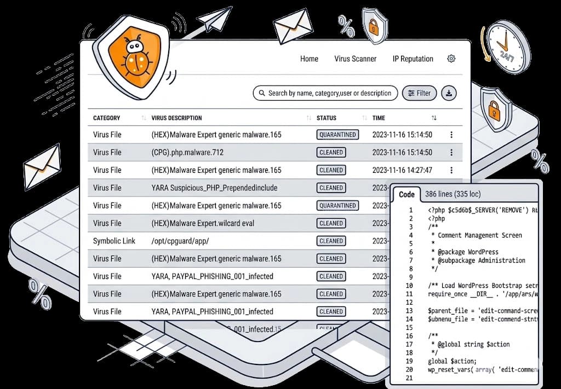Click code line '/** Load WordPress Bootstrap'
The image size is (561, 389).
(x=483, y=286)
